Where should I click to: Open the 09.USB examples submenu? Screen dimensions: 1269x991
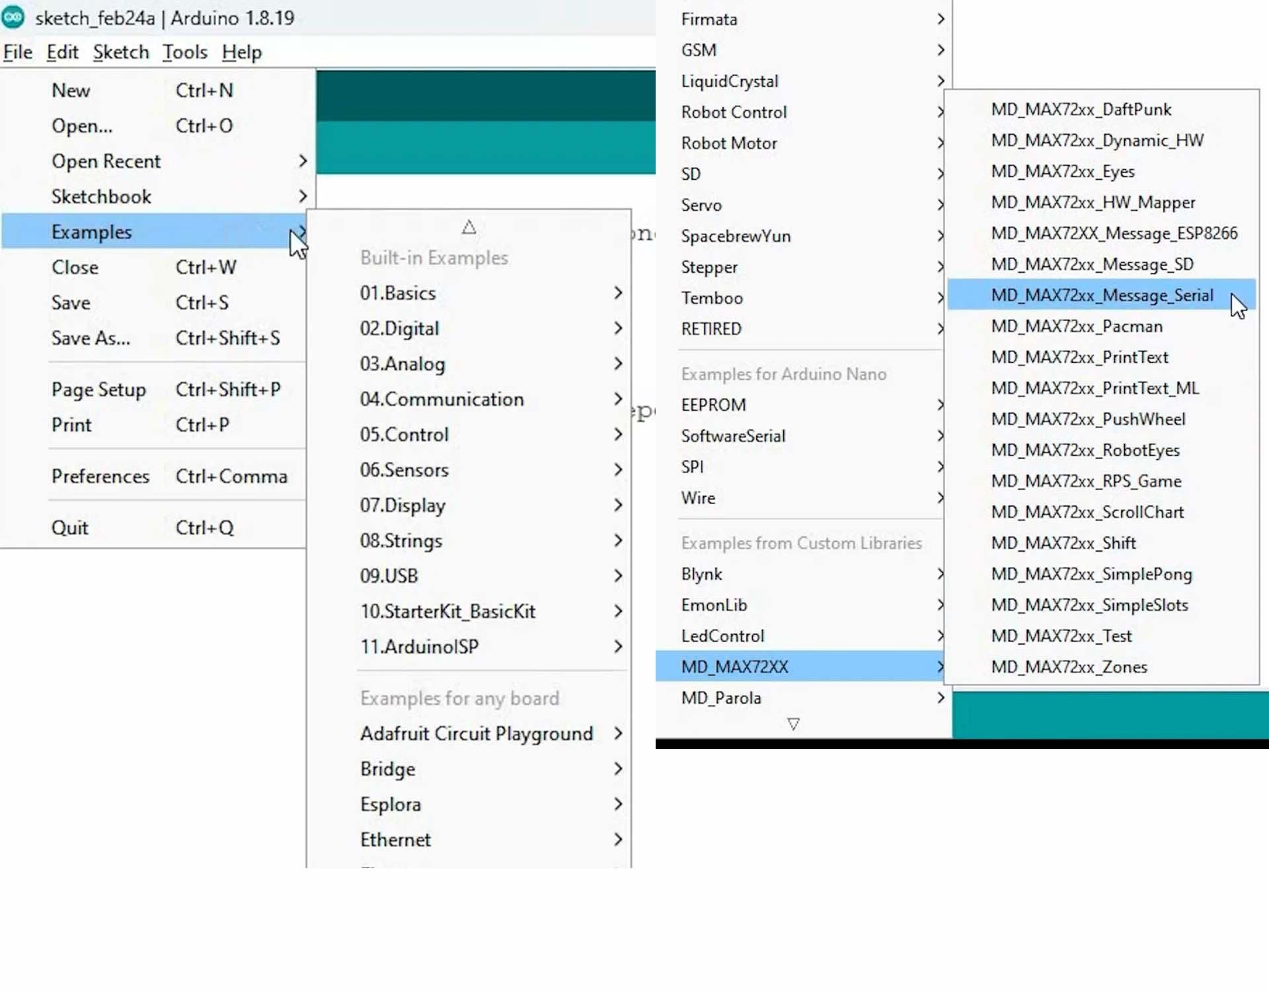pyautogui.click(x=469, y=576)
